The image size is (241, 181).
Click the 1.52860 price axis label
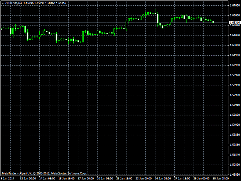(x=235, y=145)
